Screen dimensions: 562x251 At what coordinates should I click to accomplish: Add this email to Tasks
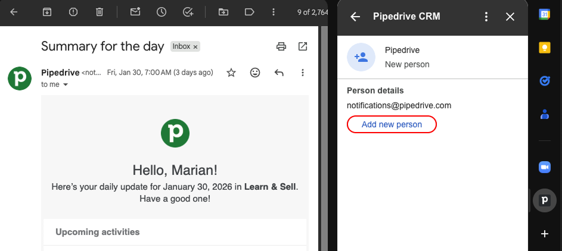(x=188, y=11)
